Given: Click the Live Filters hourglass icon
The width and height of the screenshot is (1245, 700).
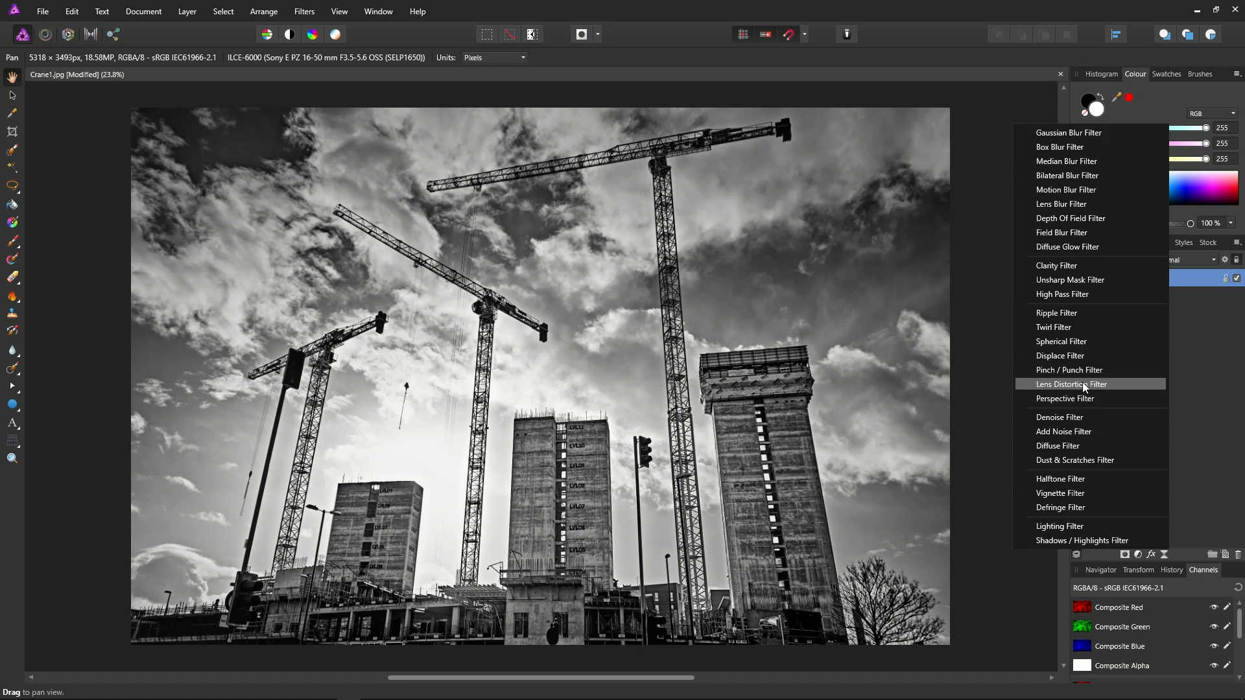Looking at the screenshot, I should [x=1164, y=554].
